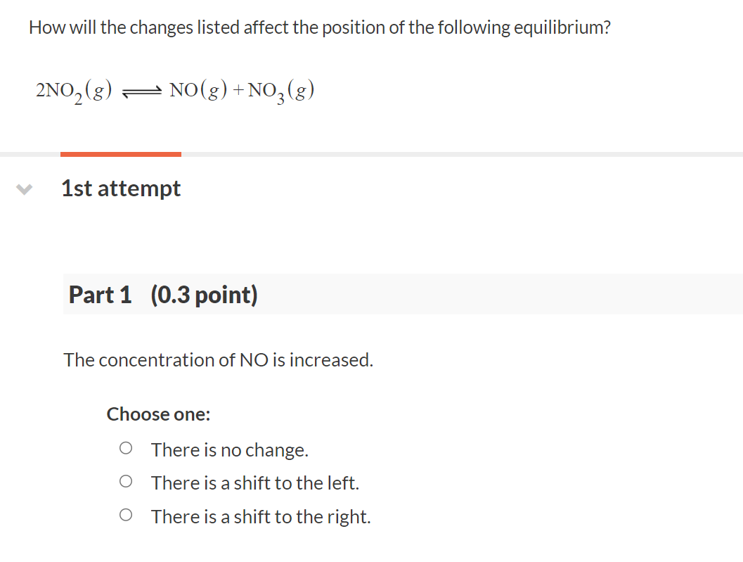Click the "Choose one:" label

[158, 414]
